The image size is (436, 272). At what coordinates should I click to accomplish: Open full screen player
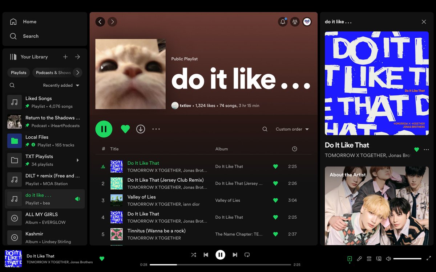point(429,259)
